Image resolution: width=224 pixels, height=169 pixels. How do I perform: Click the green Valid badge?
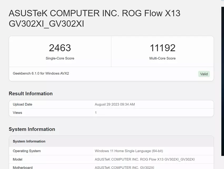point(204,74)
